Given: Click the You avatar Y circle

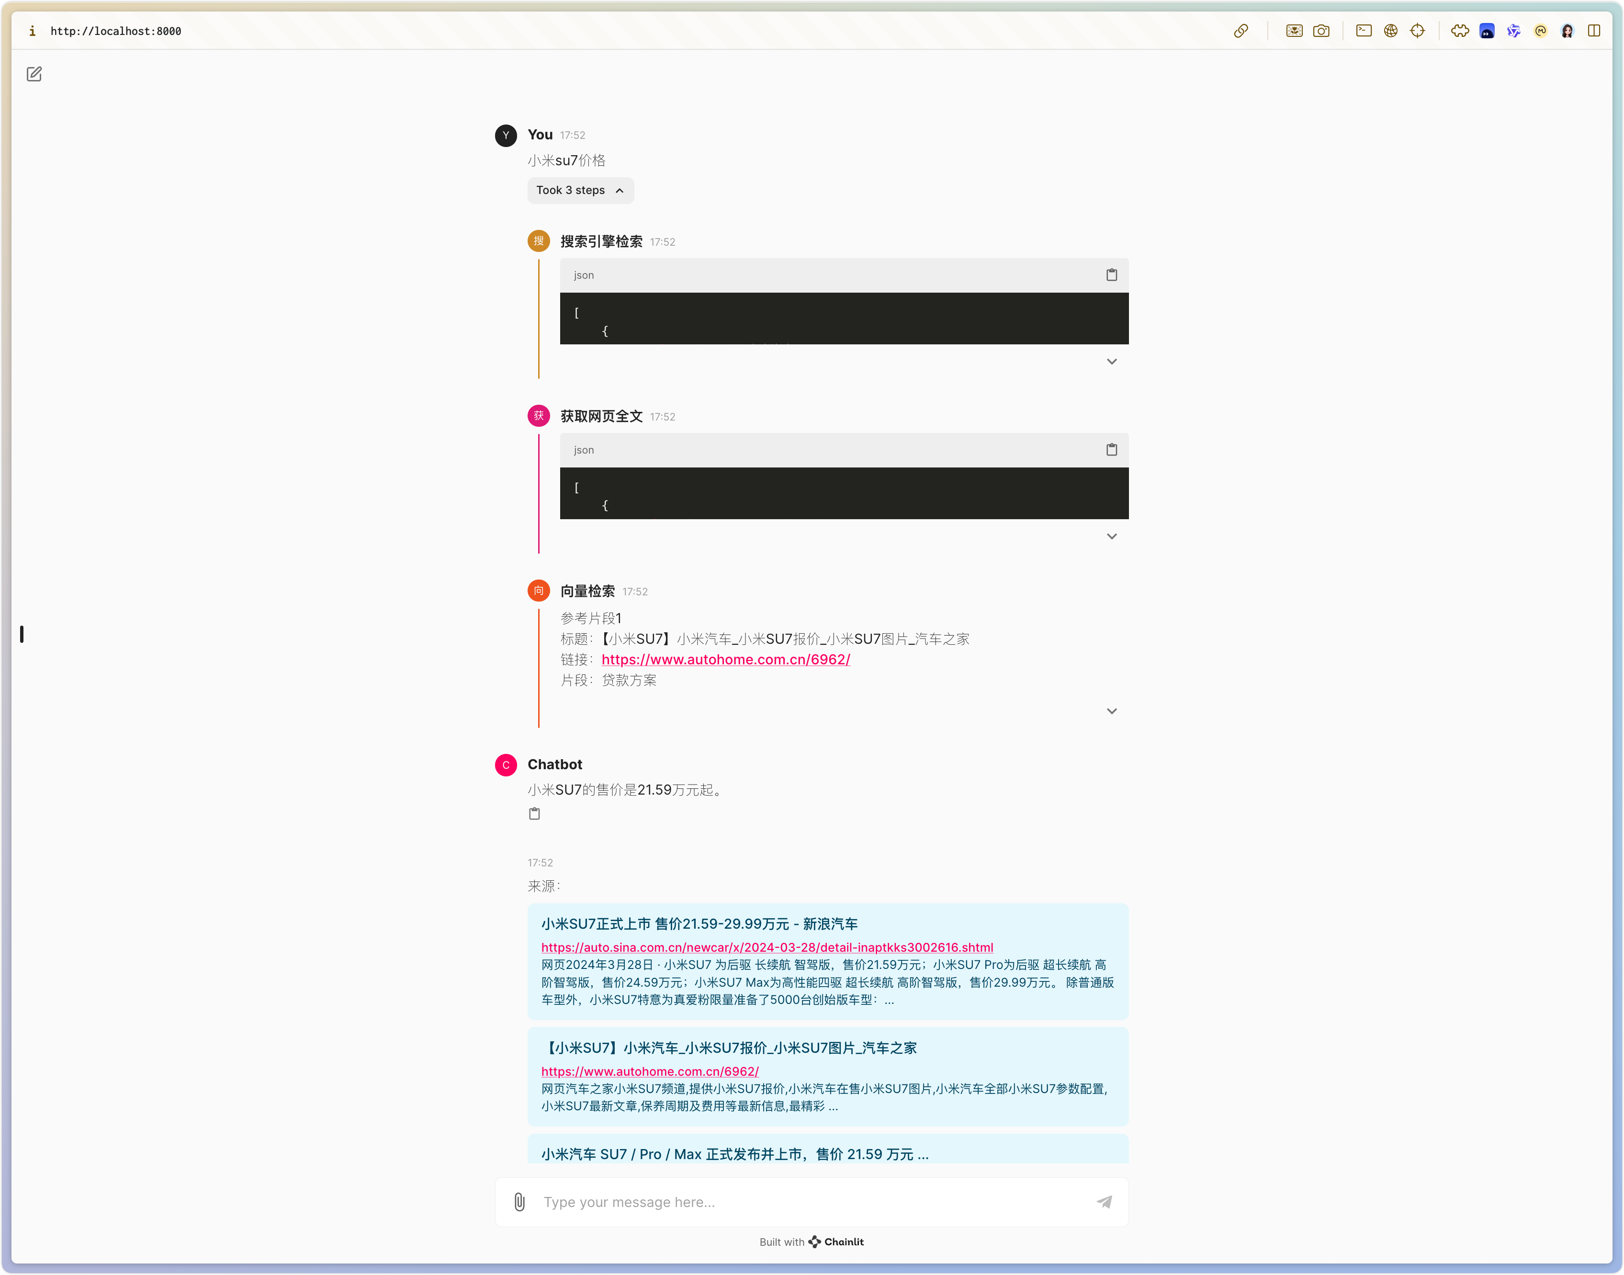Looking at the screenshot, I should click(x=506, y=135).
